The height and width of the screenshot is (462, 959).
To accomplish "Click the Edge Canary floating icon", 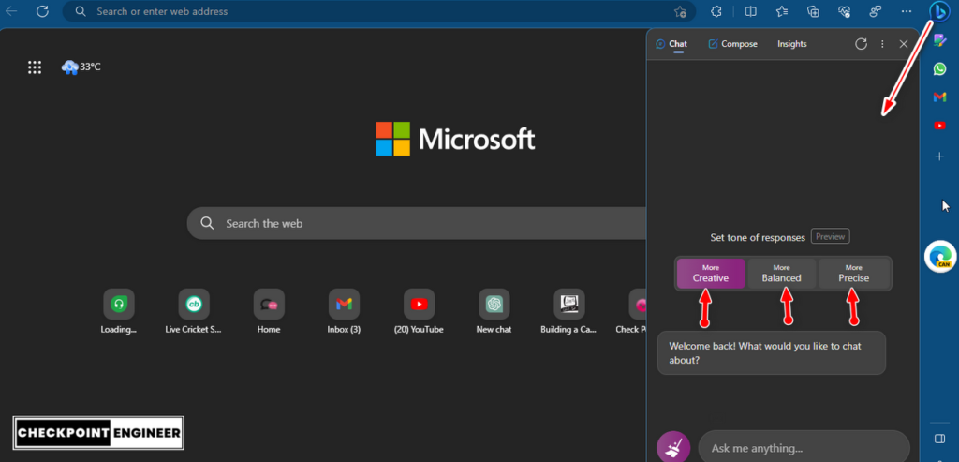I will coord(940,257).
